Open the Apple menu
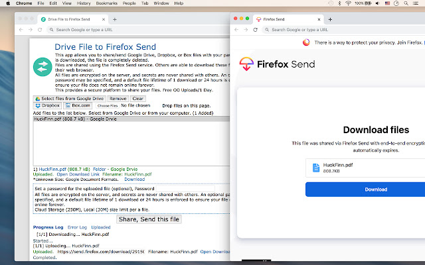425x265 pixels. pyautogui.click(x=8, y=3)
